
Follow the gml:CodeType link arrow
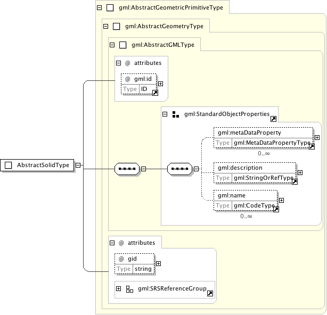(x=276, y=209)
